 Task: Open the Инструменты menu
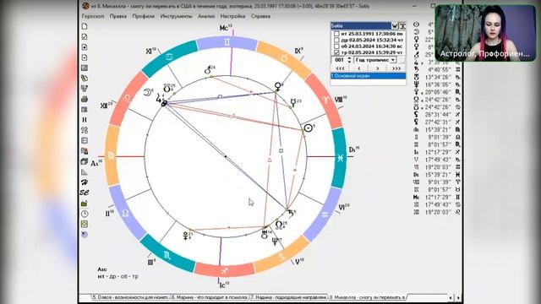[176, 16]
